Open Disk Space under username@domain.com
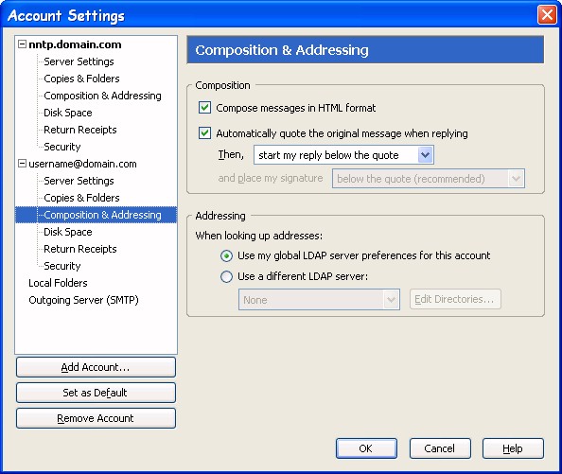The width and height of the screenshot is (562, 474). 68,232
